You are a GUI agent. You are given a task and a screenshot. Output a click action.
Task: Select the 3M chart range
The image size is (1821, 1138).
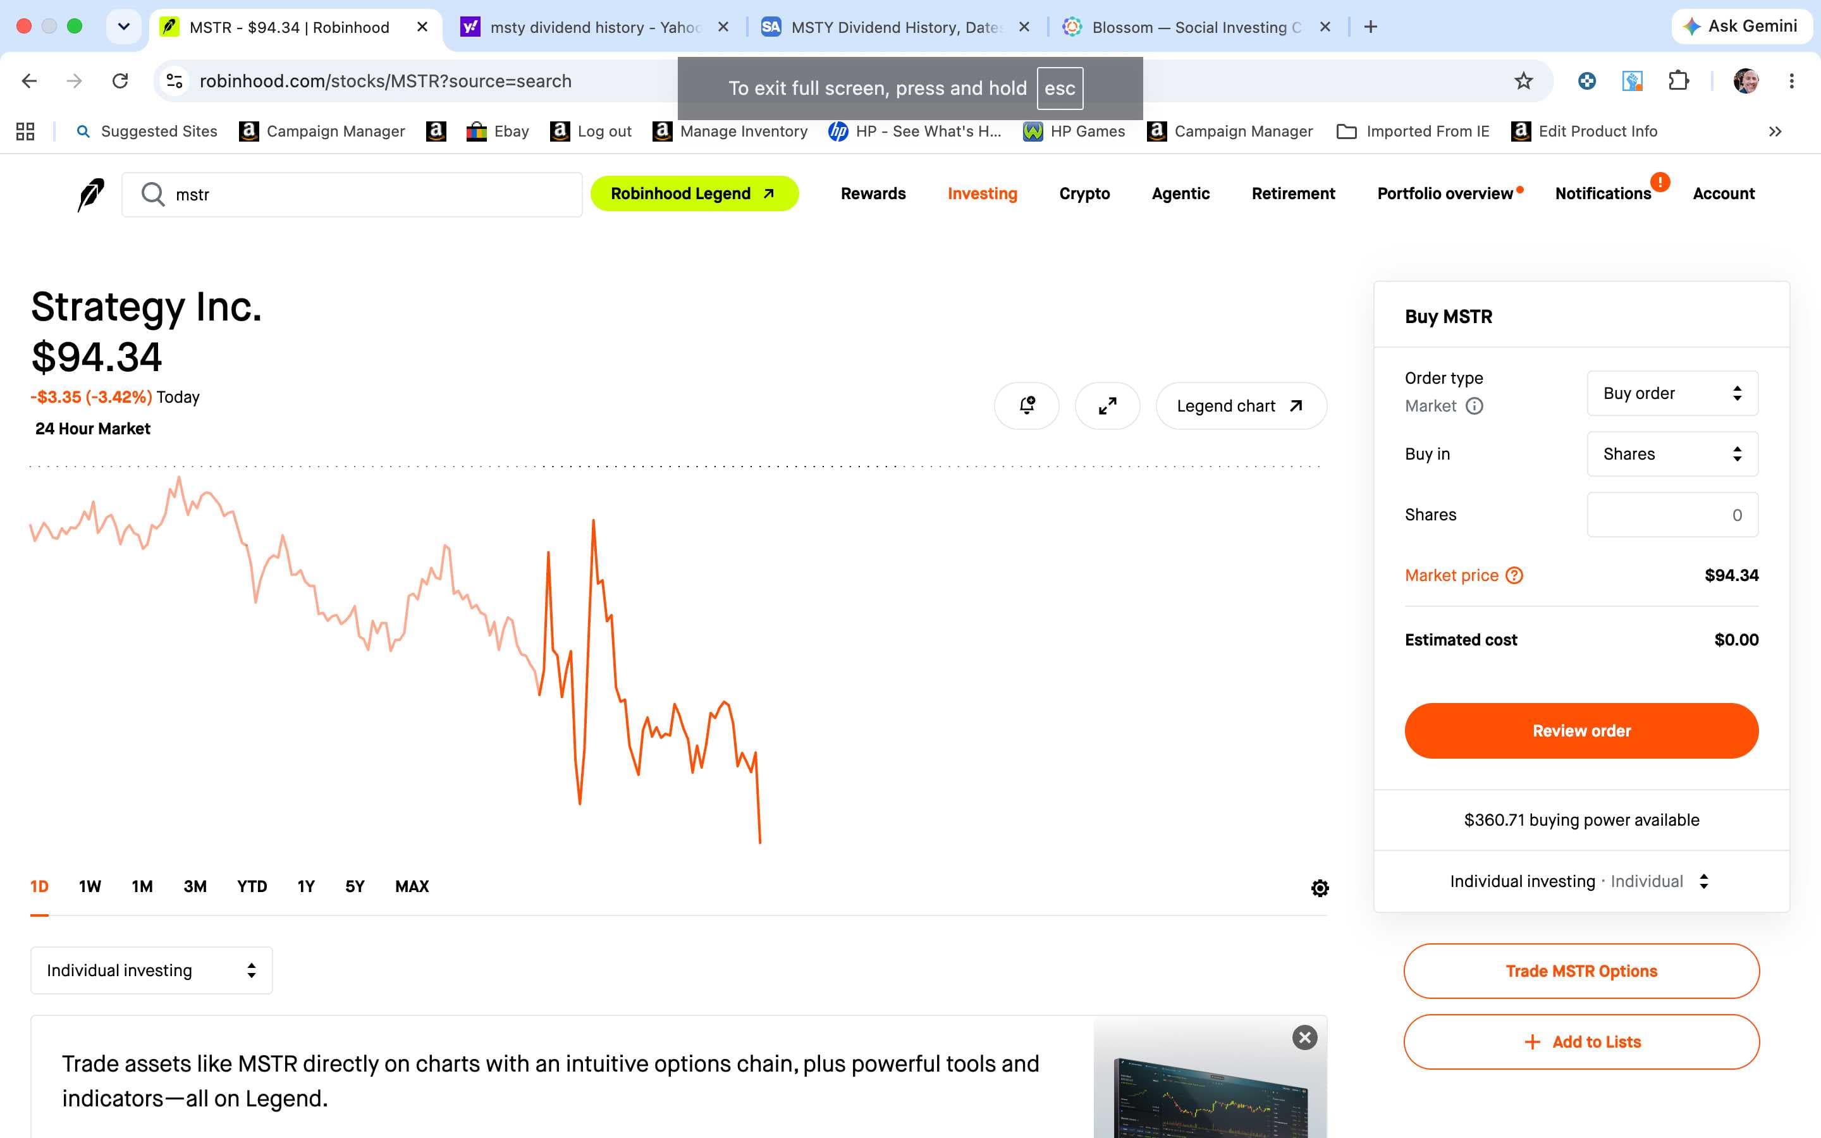(x=195, y=886)
